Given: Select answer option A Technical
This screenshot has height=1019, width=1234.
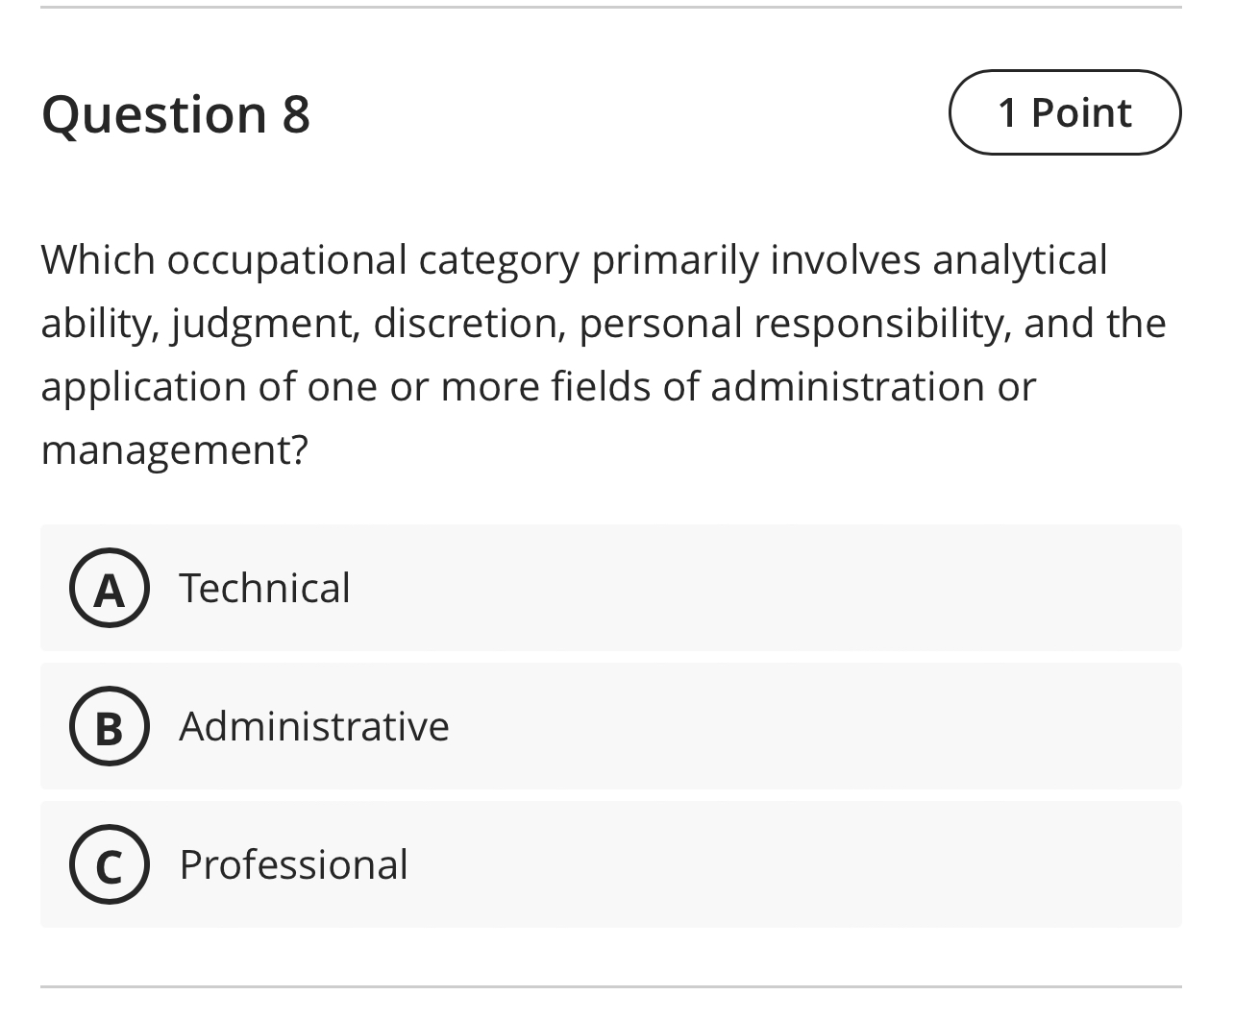Looking at the screenshot, I should tap(611, 588).
